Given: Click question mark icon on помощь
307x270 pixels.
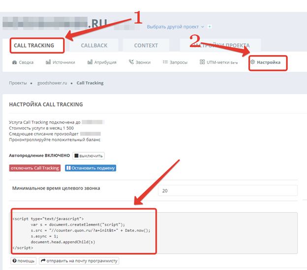Looking at the screenshot, I should [x=14, y=261].
